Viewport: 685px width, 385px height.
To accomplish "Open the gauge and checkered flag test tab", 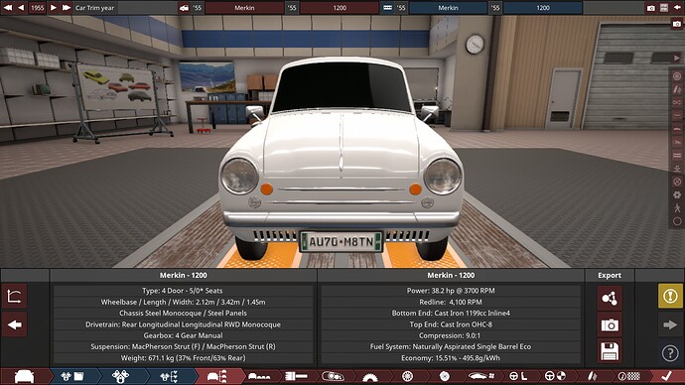I will point(629,376).
